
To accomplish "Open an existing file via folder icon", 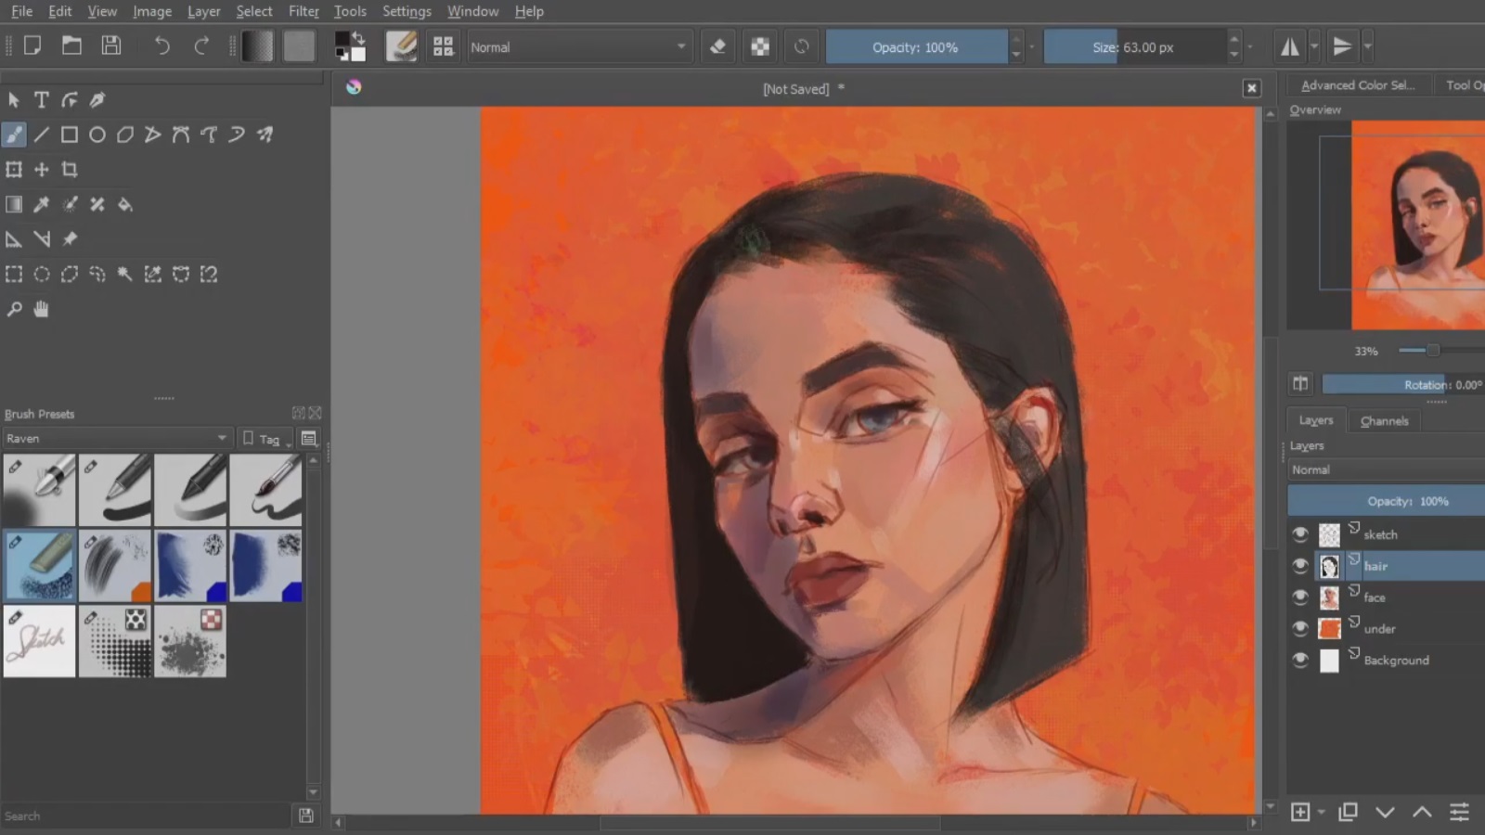I will click(x=71, y=45).
